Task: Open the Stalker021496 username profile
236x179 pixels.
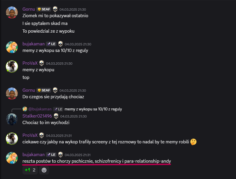Action: [x=37, y=116]
